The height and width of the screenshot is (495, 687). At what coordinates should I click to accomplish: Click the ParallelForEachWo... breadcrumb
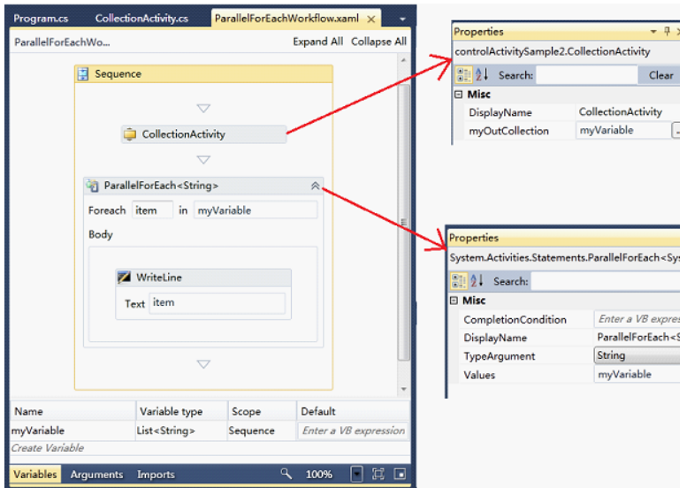62,42
